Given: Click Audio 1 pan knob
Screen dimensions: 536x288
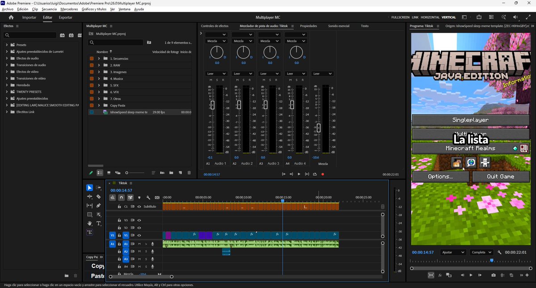Looking at the screenshot, I should [217, 53].
